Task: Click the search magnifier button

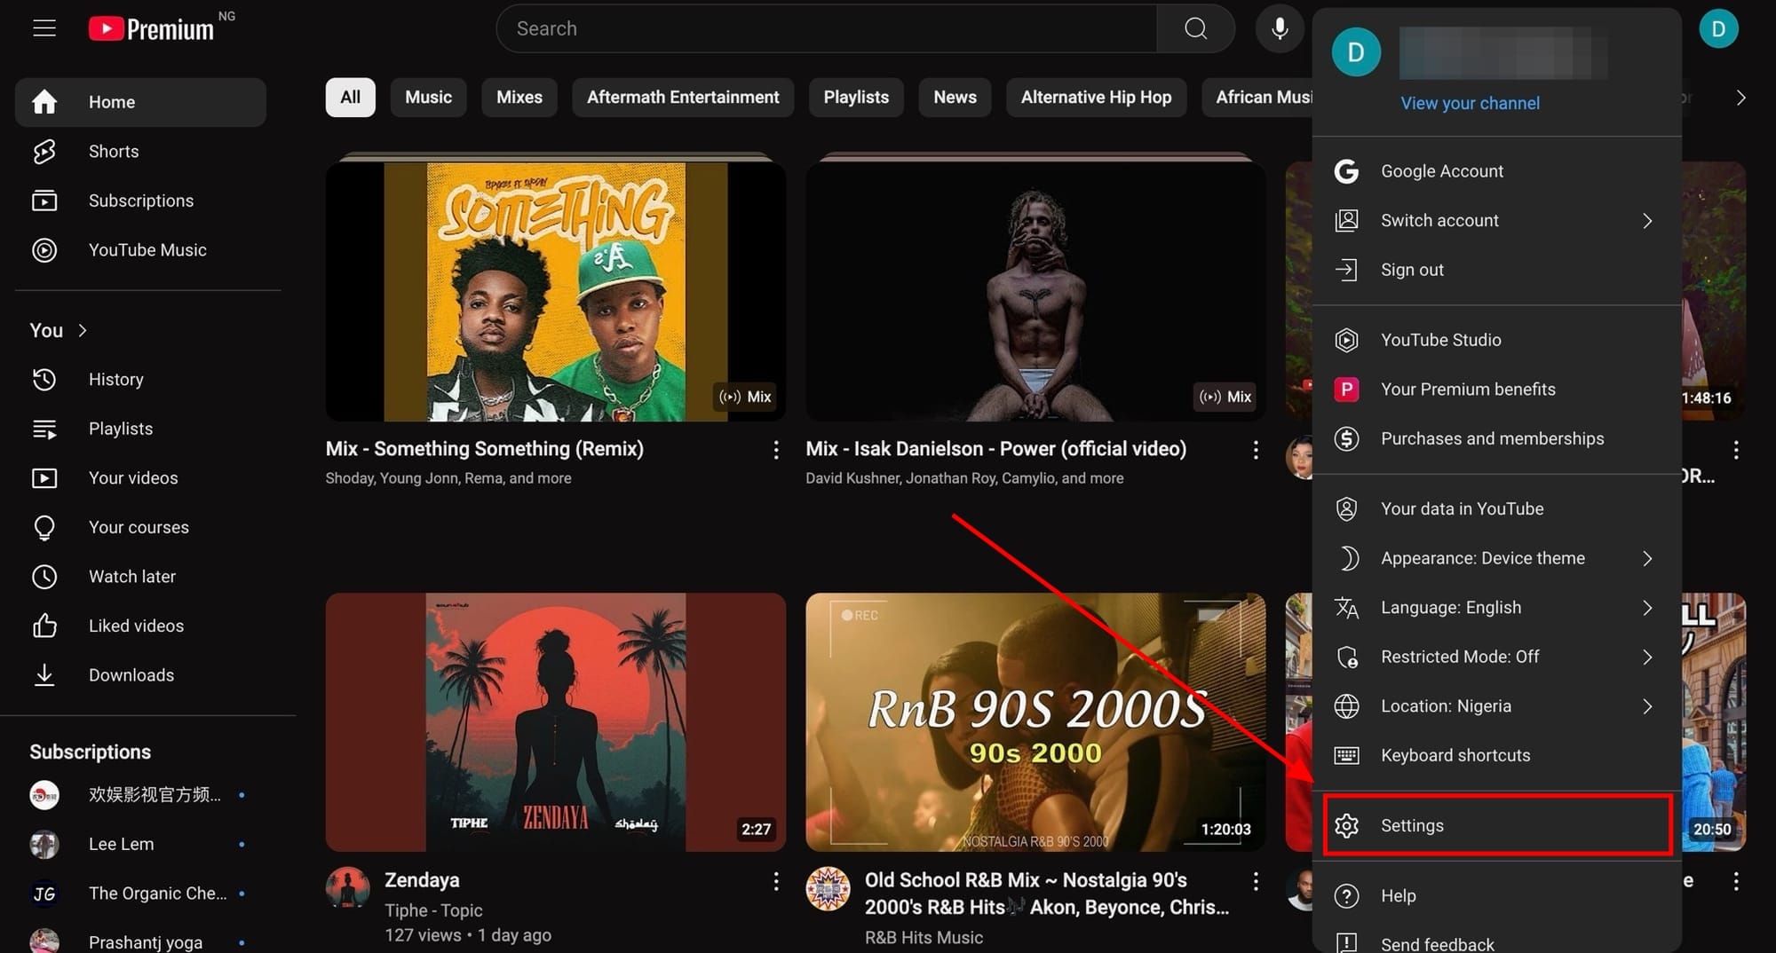Action: coord(1195,28)
